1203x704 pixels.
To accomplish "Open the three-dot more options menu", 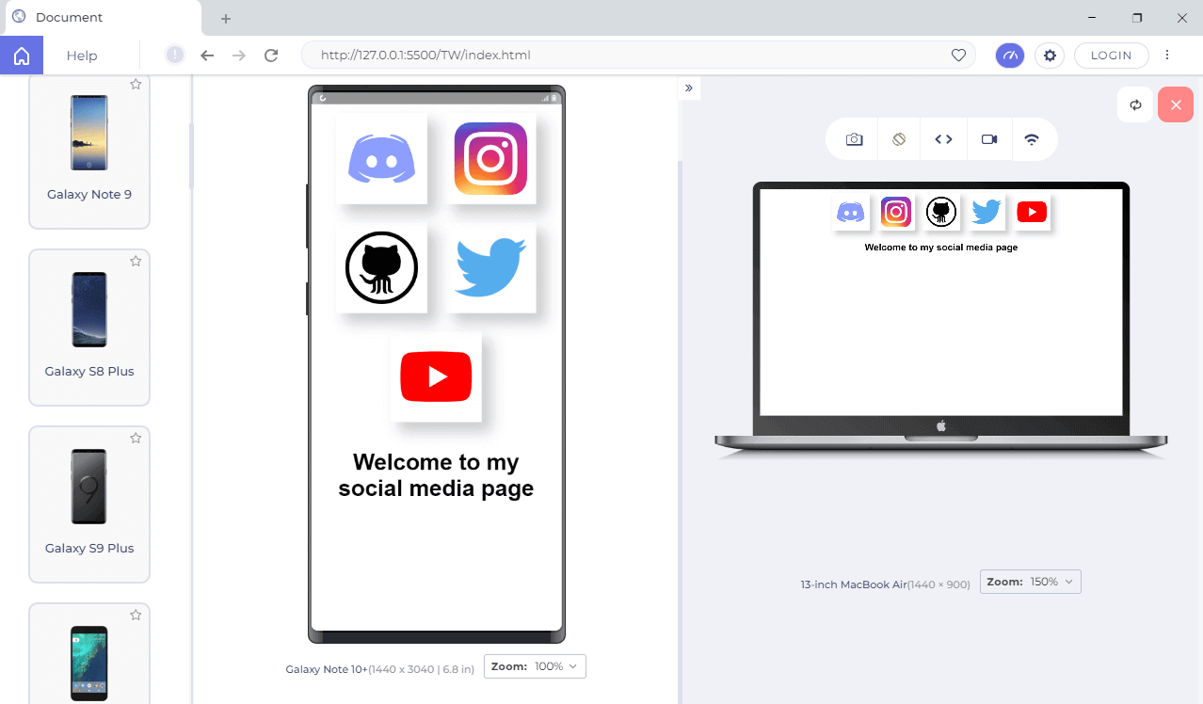I will point(1167,56).
